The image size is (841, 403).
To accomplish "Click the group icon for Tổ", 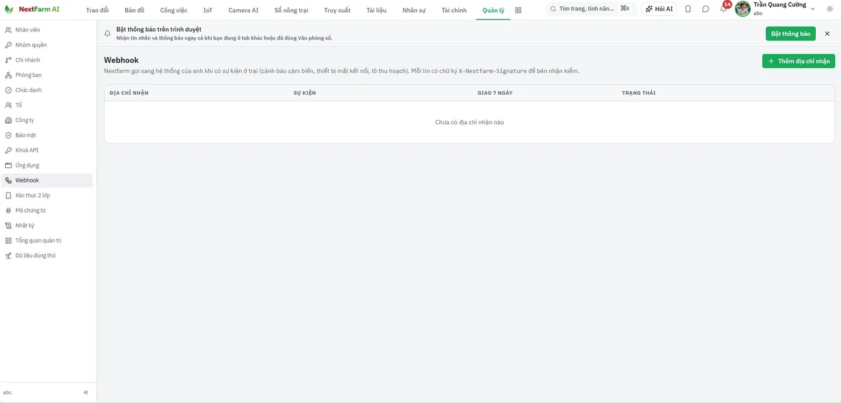I will 8,105.
